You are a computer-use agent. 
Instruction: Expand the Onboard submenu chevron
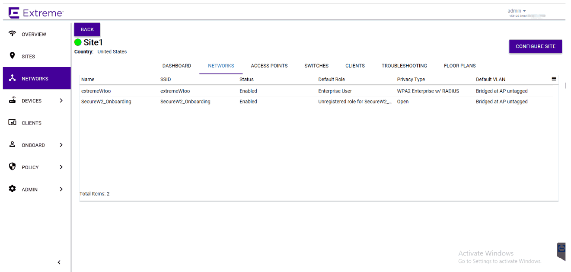61,145
